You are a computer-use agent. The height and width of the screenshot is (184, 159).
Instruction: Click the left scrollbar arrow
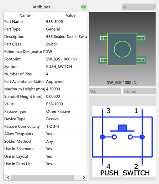pos(8,177)
